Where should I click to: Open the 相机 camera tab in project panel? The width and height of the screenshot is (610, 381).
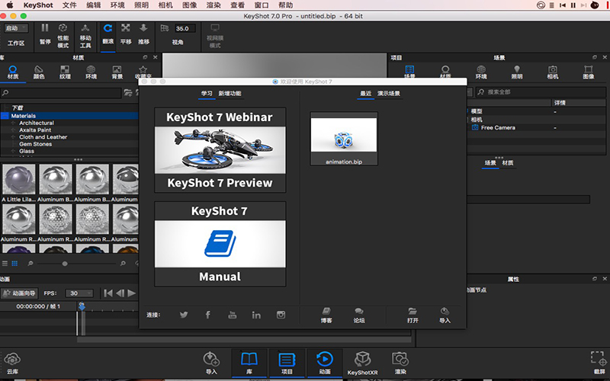click(x=553, y=72)
